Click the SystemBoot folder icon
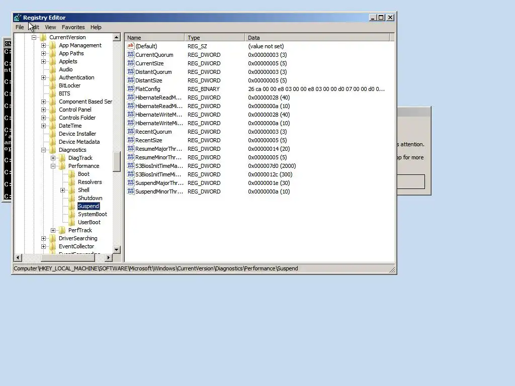 (72, 214)
